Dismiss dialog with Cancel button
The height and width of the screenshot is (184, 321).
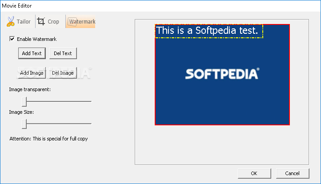(293, 173)
